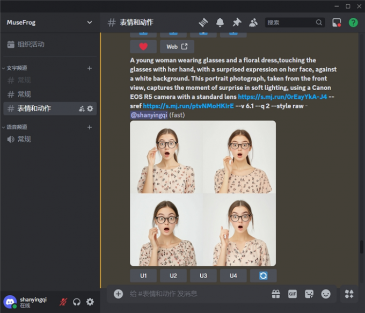Click the external link icon on Web button
365x313 pixels.
click(x=184, y=47)
